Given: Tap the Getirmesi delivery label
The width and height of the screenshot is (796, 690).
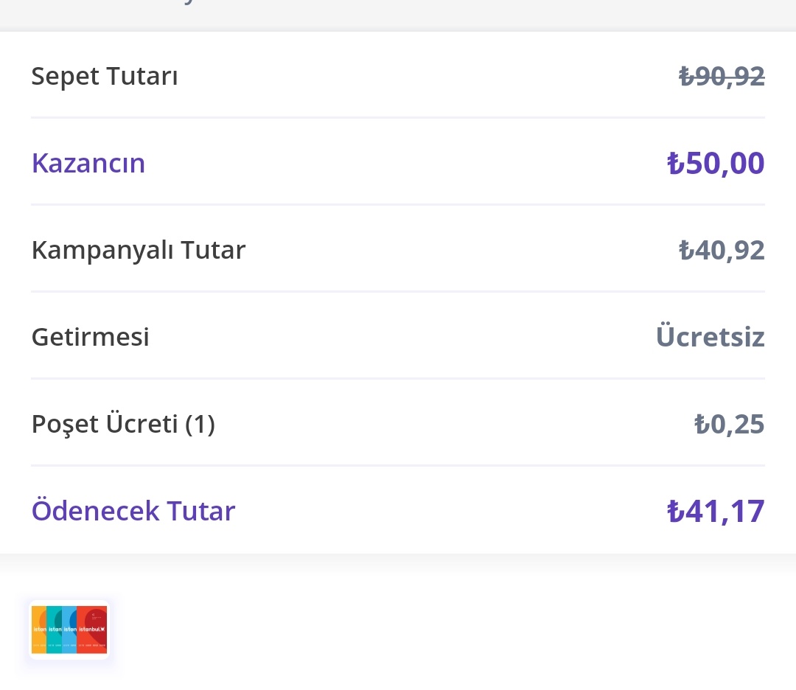Looking at the screenshot, I should 91,337.
